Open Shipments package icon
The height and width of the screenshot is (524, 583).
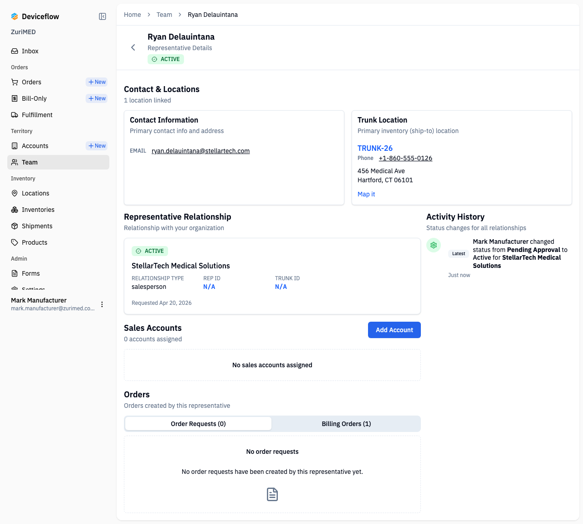click(x=15, y=226)
